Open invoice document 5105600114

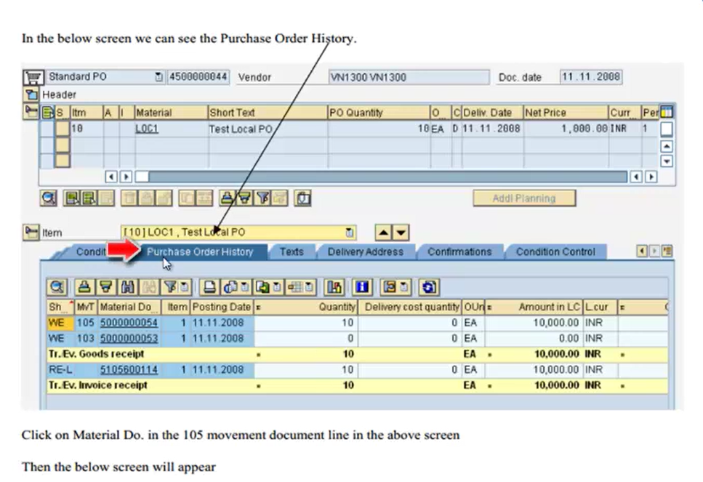129,370
